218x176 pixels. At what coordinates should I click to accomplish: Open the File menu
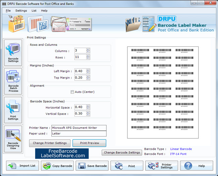pyautogui.click(x=8, y=11)
